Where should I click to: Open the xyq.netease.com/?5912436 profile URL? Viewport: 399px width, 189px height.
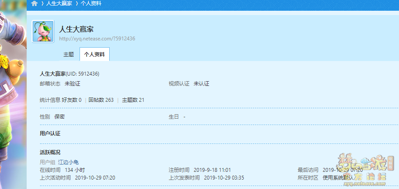(97, 39)
